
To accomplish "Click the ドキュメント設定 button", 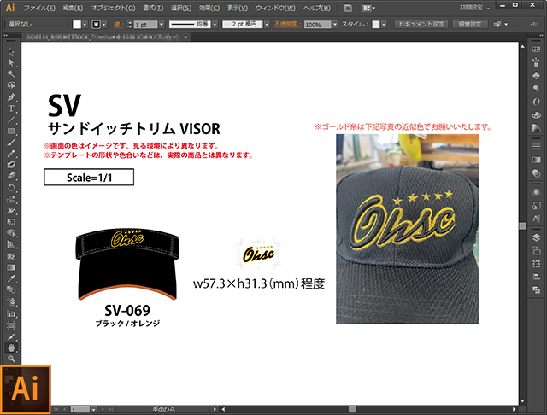I will point(421,25).
